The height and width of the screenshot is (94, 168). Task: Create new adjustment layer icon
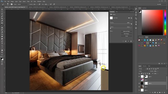157,92
